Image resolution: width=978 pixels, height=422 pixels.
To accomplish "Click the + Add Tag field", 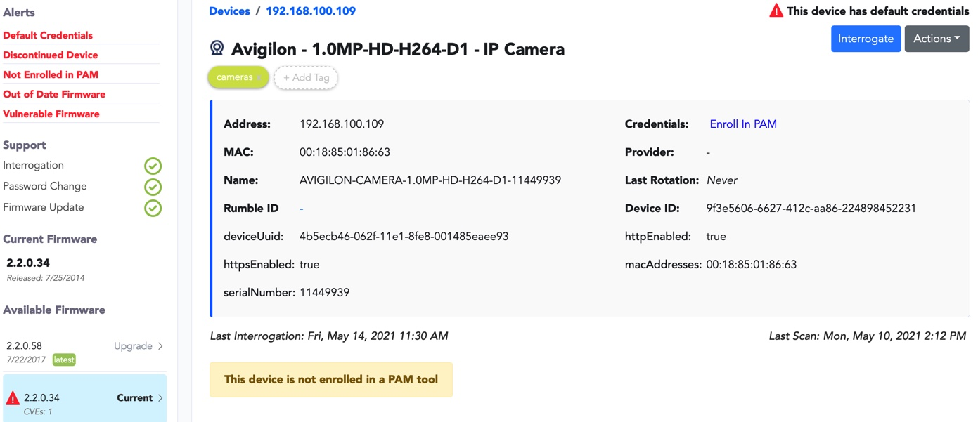I will click(x=306, y=78).
